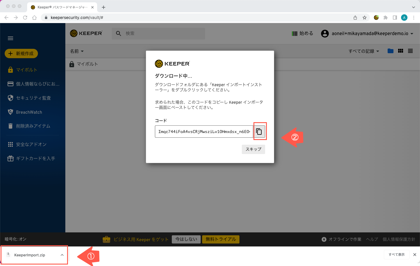Image resolution: width=420 pixels, height=266 pixels.
Task: Close the downloads bar
Action: click(414, 255)
